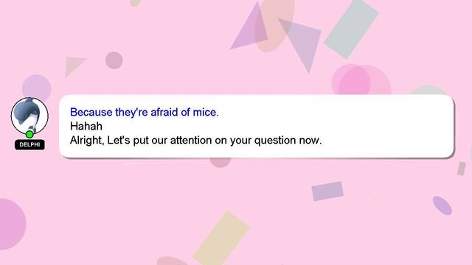The image size is (472, 265).
Task: Click the purple ellipse at lower right
Action: 442,205
